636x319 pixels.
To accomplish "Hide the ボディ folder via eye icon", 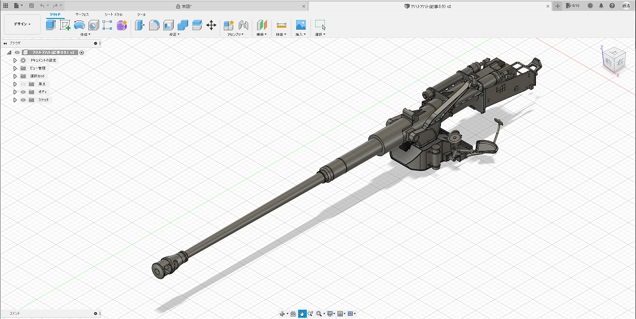I will point(23,92).
